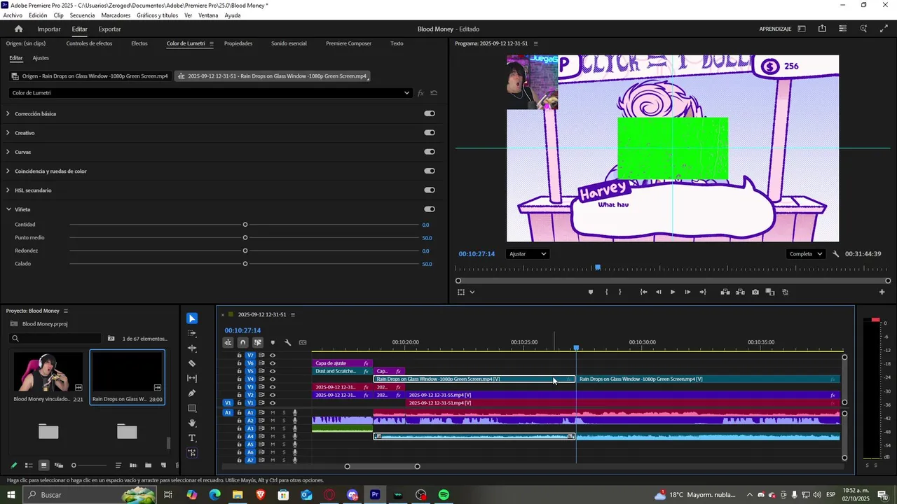Viewport: 897px width, 504px height.
Task: Open Gráficos y títulos menu
Action: coord(157,15)
